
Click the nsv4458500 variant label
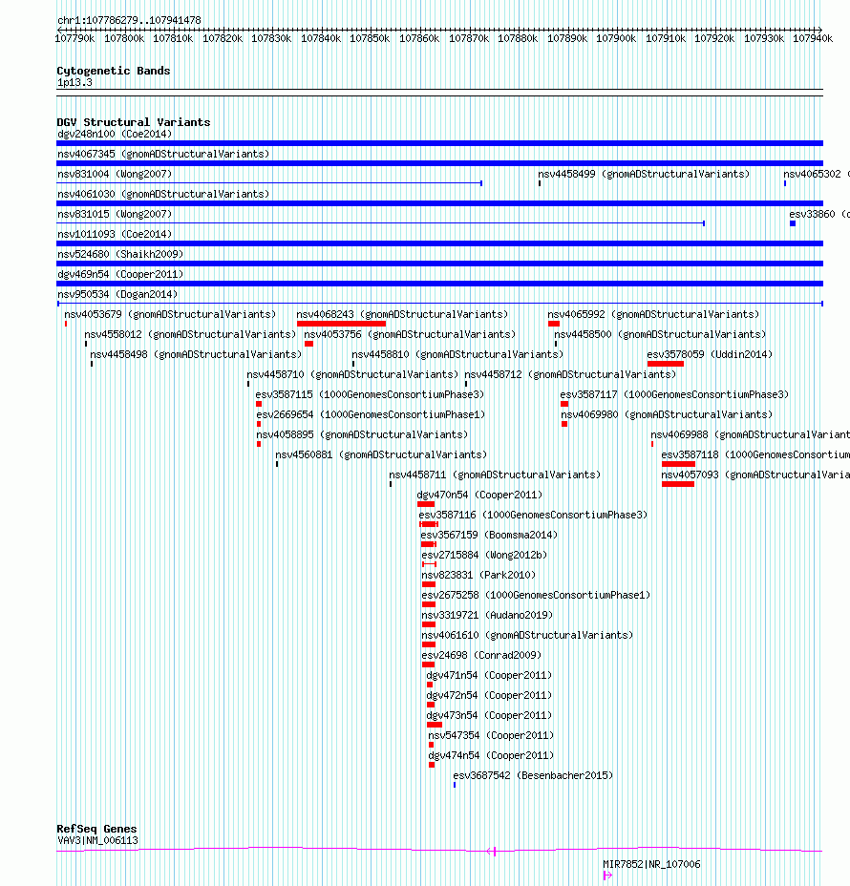(660, 334)
